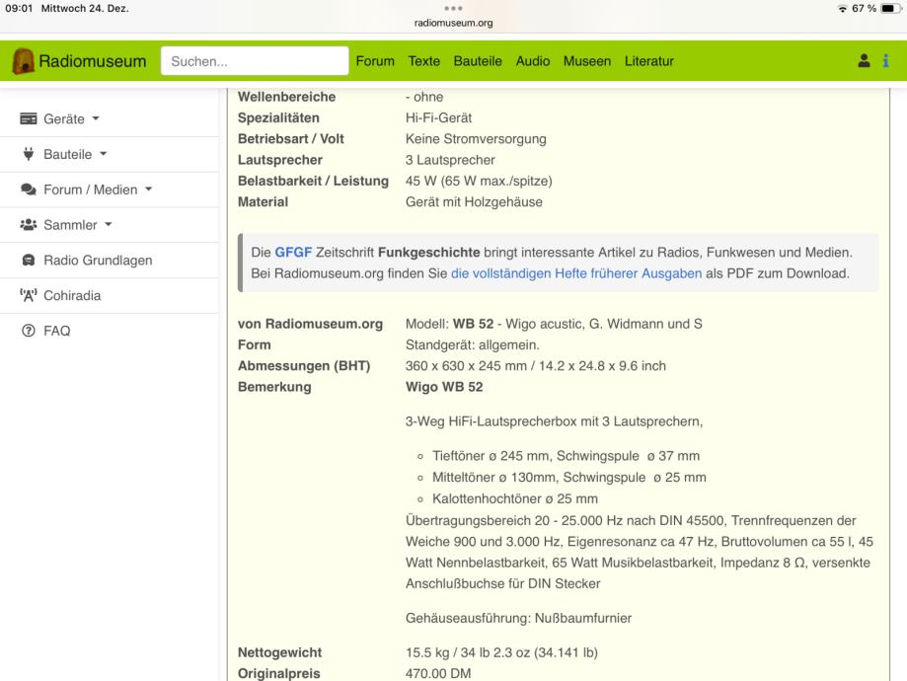Click 'Gehäuseausführung: Nußbaumfurnier' line
The height and width of the screenshot is (681, 907).
pyautogui.click(x=519, y=618)
